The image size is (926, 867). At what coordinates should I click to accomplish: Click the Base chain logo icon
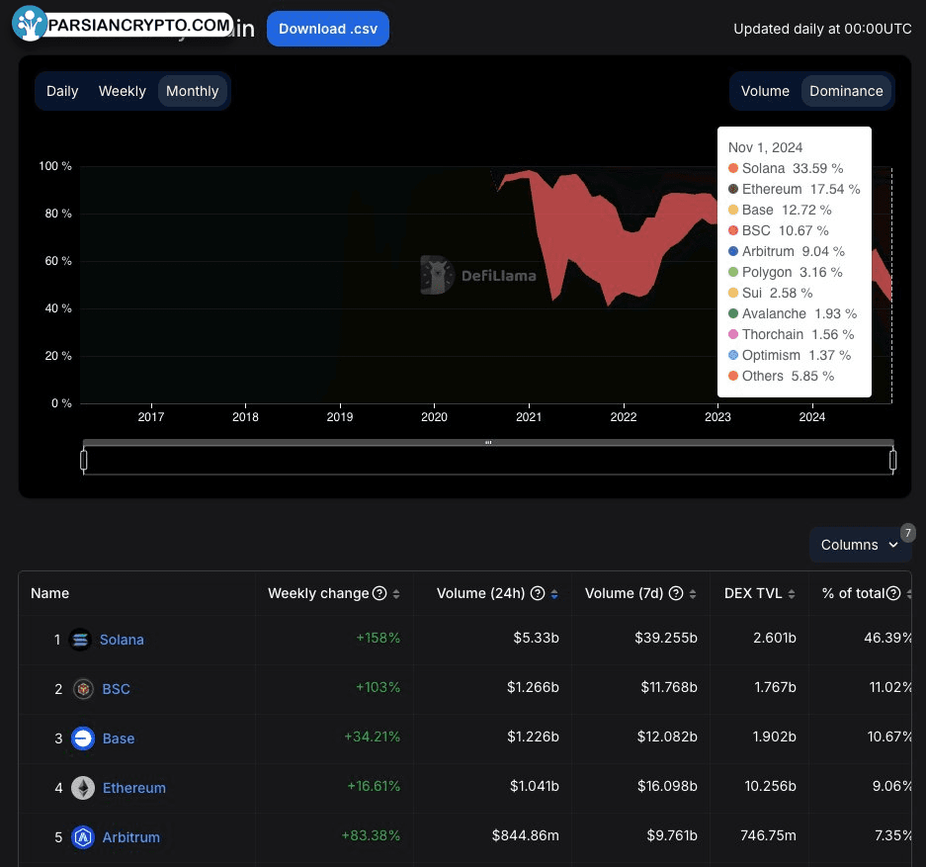83,738
